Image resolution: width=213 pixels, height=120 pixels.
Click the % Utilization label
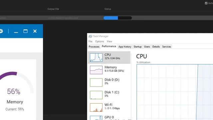pyautogui.click(x=143, y=62)
